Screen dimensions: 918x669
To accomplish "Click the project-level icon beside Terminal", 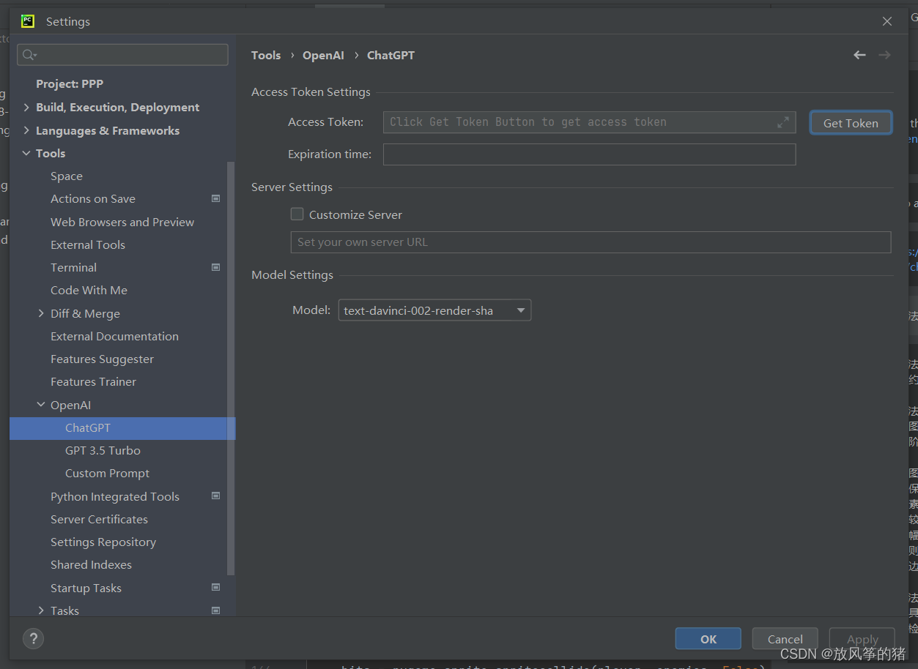I will click(x=216, y=267).
